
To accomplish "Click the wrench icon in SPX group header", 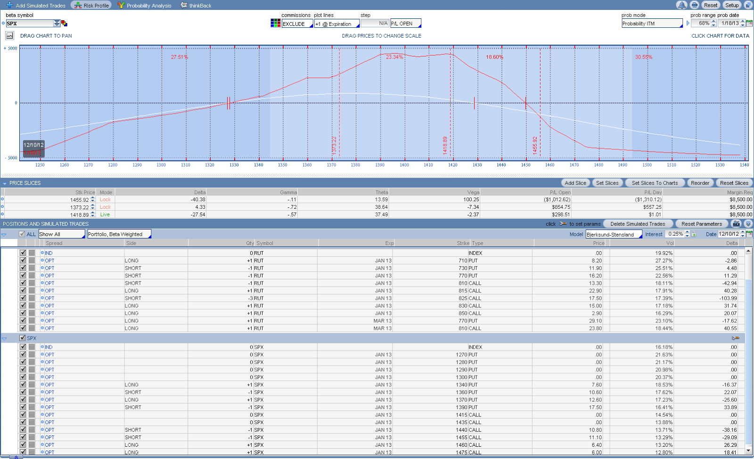I will click(735, 338).
